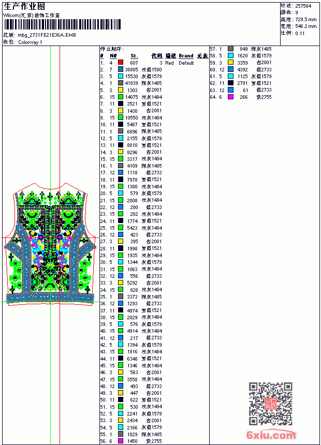The image size is (321, 445).
Task: Select the Brand column header
Action: pos(186,56)
